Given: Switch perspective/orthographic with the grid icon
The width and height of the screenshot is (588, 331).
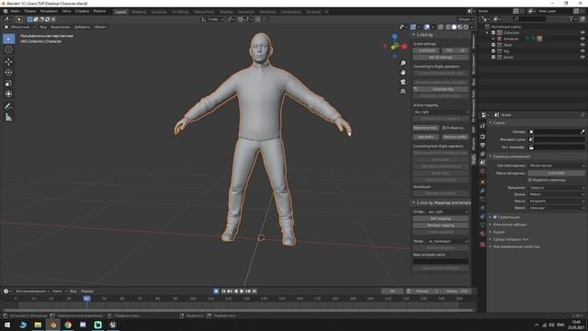Looking at the screenshot, I should 403,91.
